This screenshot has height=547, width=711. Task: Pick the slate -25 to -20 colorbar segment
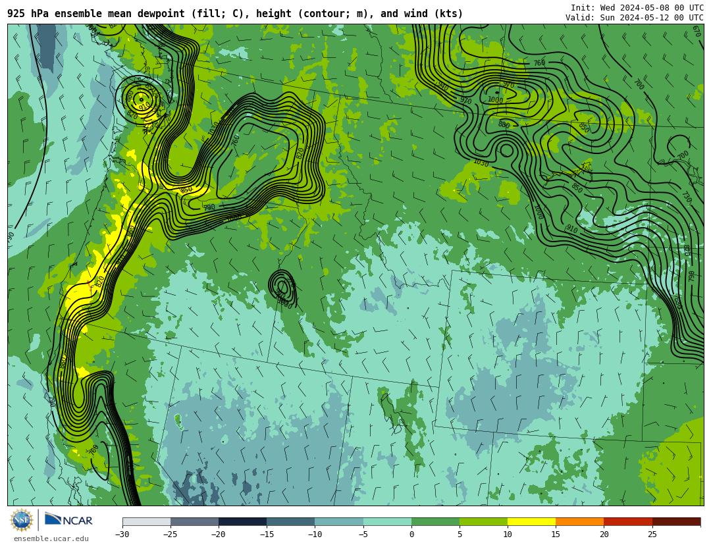coord(194,521)
